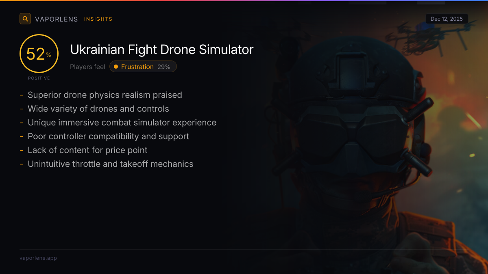Image resolution: width=488 pixels, height=274 pixels.
Task: Select the Ukrainian Fight Drone Simulator title
Action: click(162, 50)
